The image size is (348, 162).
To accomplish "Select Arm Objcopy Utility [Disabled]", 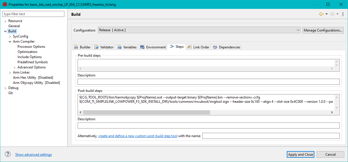I will pyautogui.click(x=36, y=83).
